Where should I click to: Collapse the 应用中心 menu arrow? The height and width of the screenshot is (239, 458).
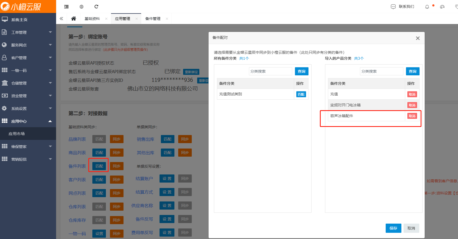[50, 121]
